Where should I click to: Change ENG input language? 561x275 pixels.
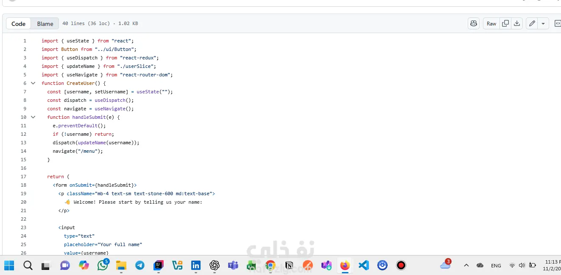(496, 266)
